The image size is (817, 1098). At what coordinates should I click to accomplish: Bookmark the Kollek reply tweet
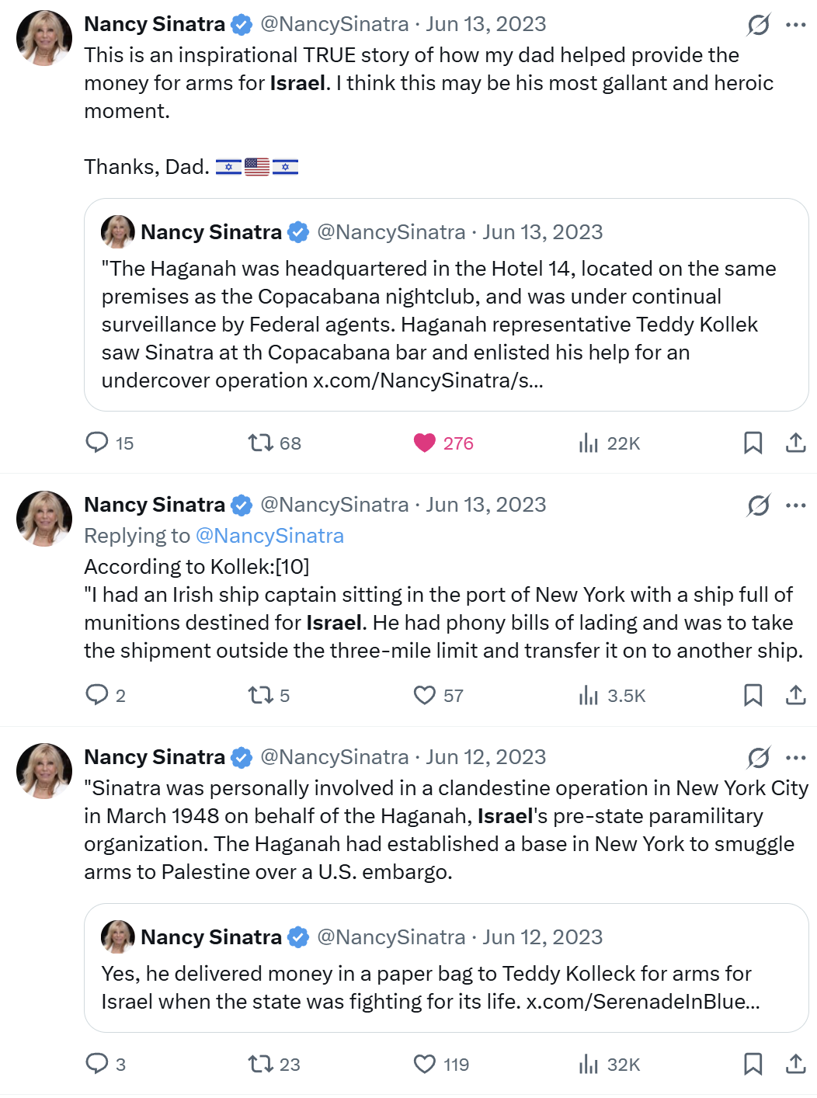[x=753, y=695]
